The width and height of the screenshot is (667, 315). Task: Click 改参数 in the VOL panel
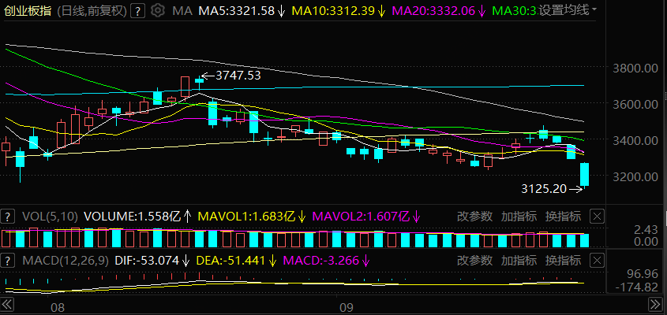coord(474,217)
